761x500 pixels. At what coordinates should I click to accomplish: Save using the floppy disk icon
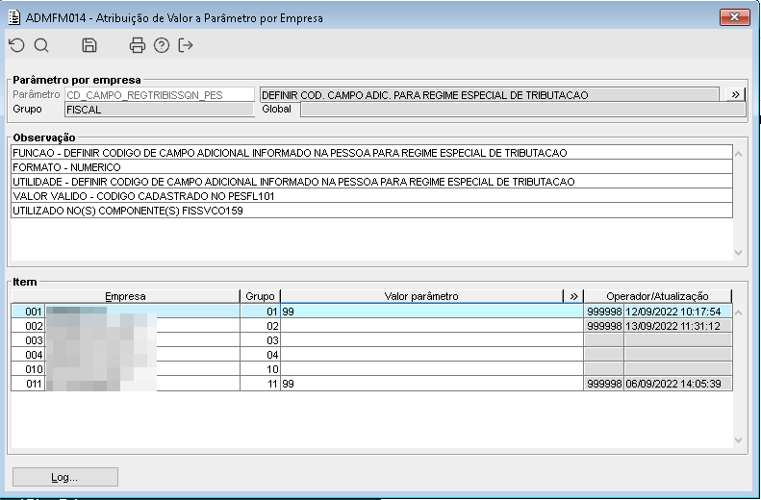click(x=89, y=45)
